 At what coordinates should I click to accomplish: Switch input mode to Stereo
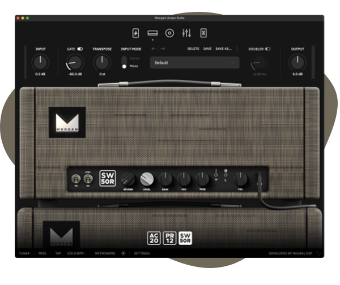pyautogui.click(x=134, y=58)
